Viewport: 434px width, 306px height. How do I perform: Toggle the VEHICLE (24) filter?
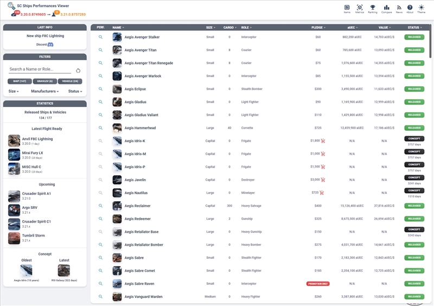70,81
